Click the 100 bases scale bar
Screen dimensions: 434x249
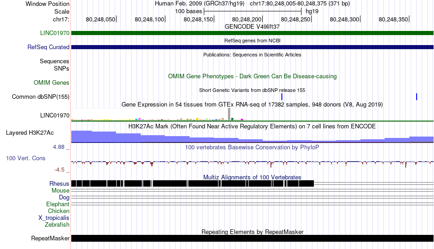pos(253,11)
